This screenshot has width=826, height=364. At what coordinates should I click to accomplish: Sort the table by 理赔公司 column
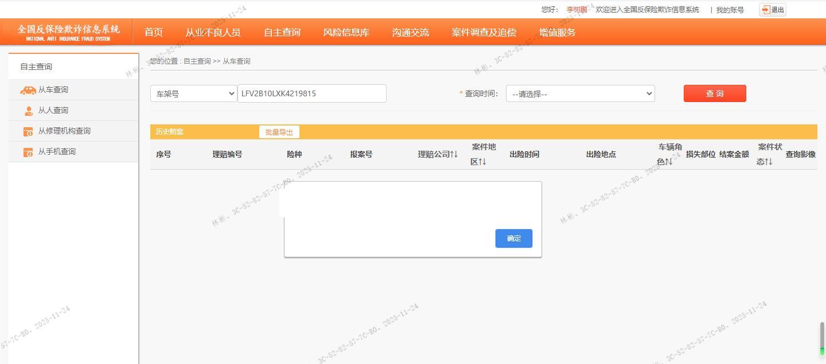438,154
